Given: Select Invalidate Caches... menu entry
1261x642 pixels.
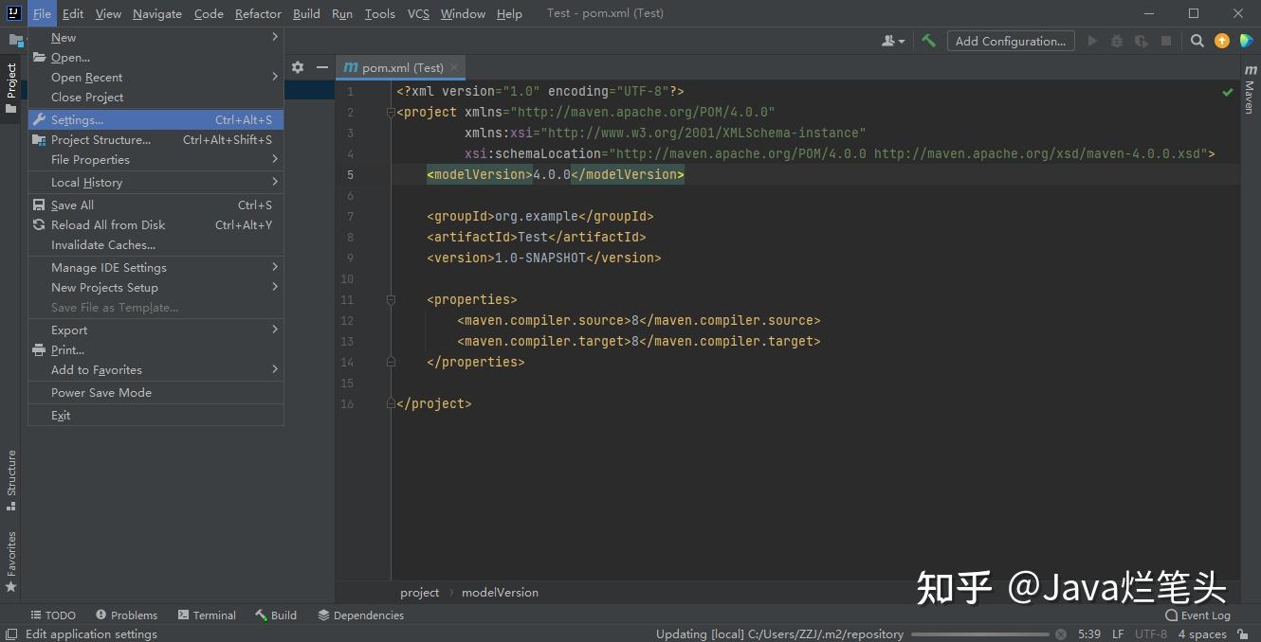Looking at the screenshot, I should (x=155, y=245).
